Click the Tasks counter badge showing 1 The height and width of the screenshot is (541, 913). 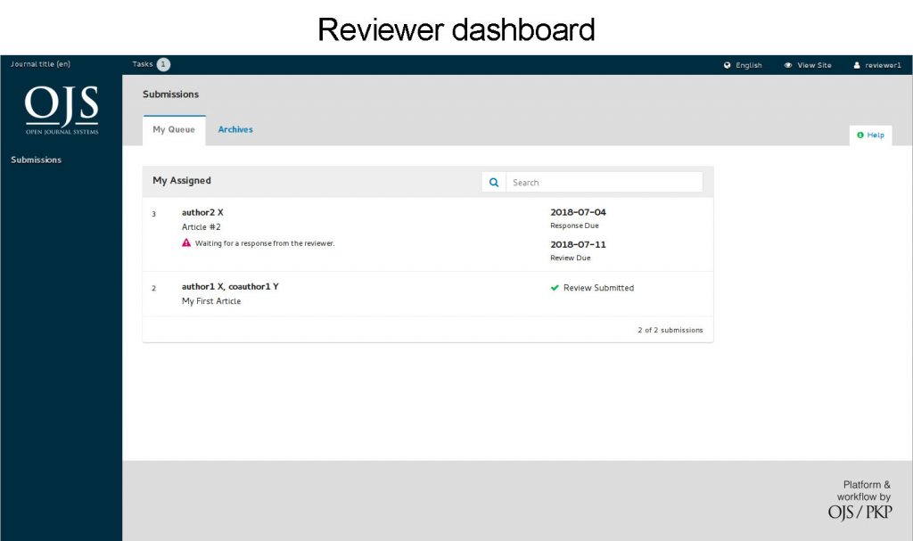163,63
